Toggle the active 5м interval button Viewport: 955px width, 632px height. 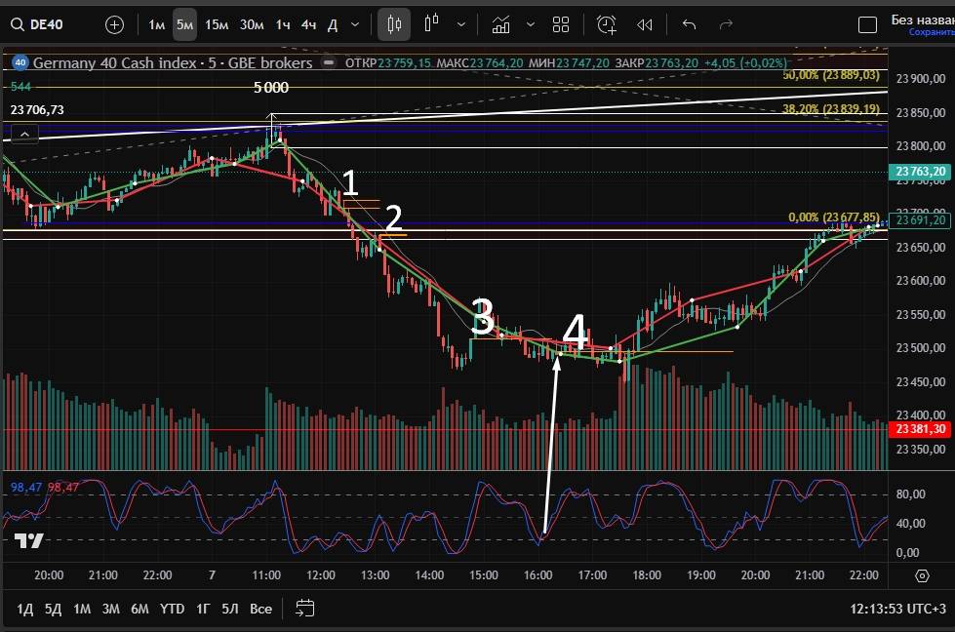(184, 24)
